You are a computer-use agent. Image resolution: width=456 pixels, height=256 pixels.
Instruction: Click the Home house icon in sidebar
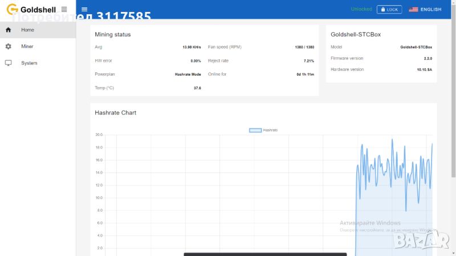coord(9,30)
